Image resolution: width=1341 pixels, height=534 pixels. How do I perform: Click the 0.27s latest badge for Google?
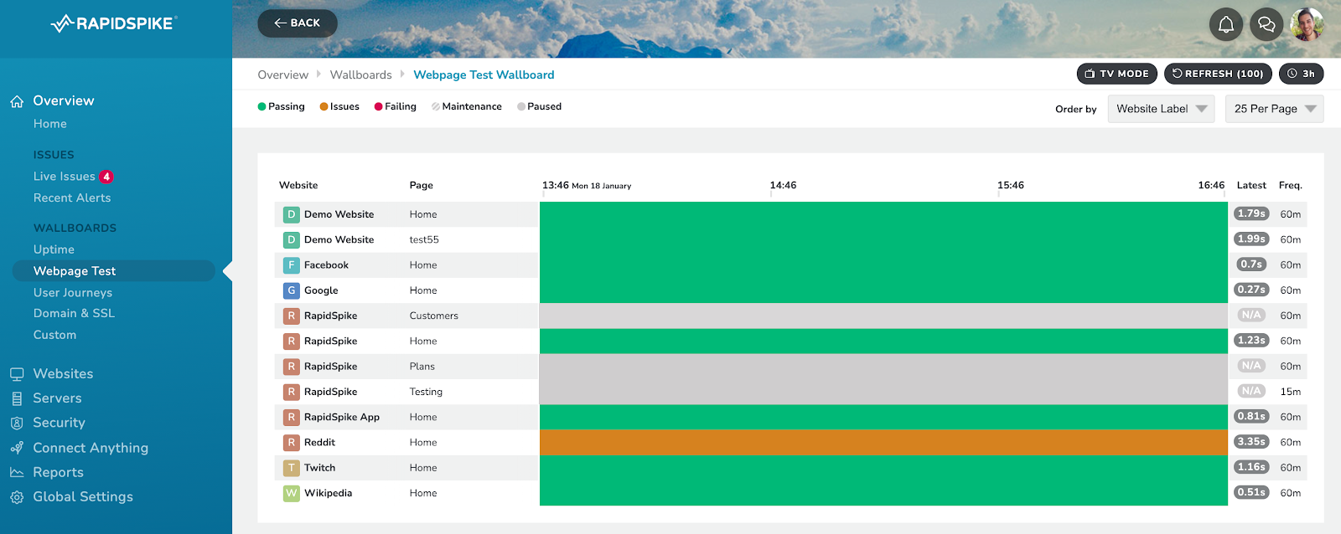pos(1251,290)
